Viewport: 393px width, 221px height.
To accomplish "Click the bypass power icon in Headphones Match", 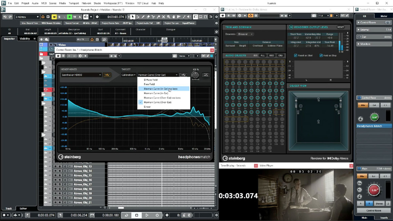I will (58, 56).
